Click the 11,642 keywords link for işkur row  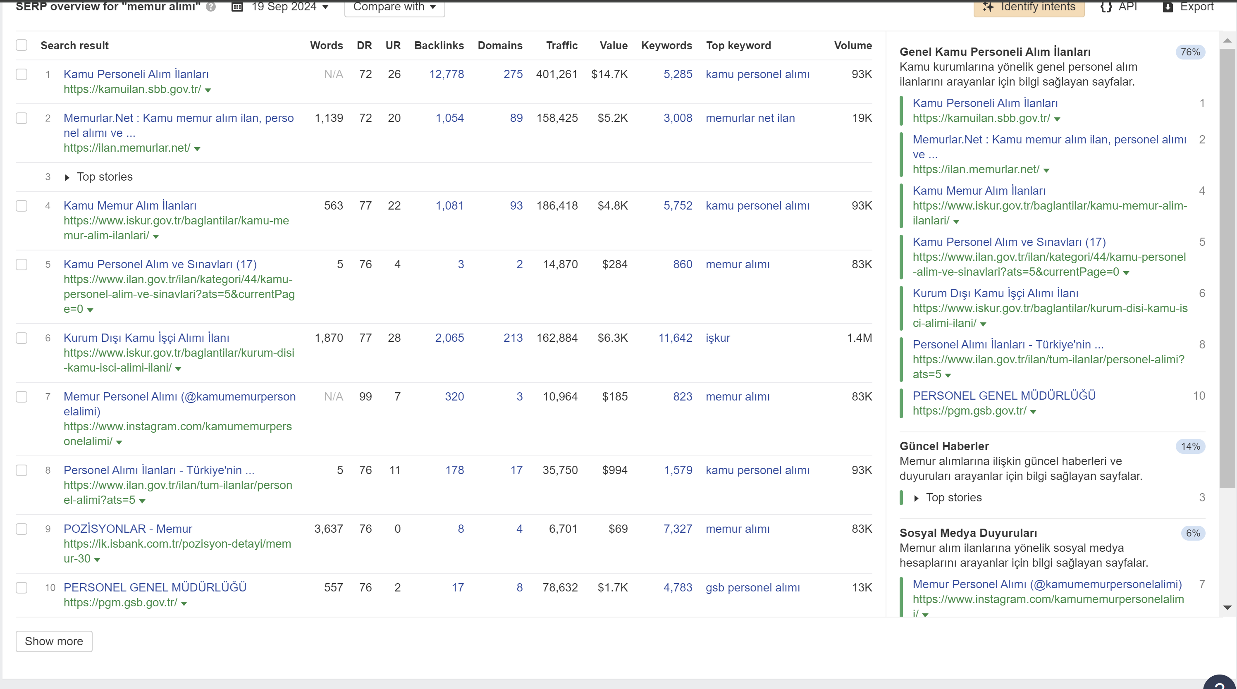(x=675, y=338)
